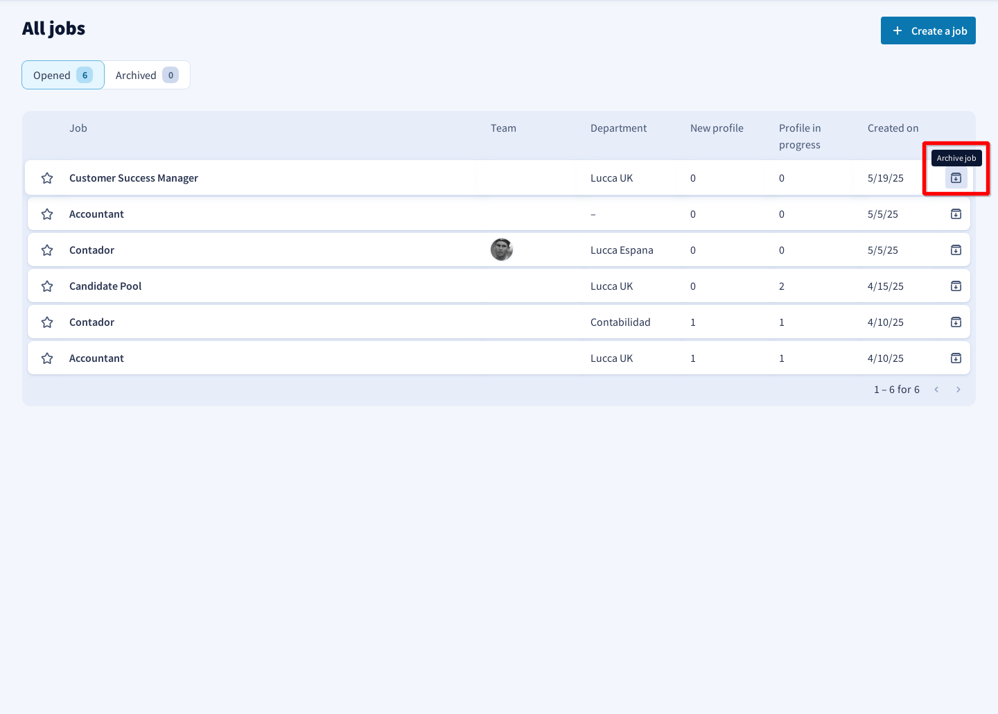Select the Lucca Espana department cell
Viewport: 998px width, 714px height.
click(x=622, y=250)
